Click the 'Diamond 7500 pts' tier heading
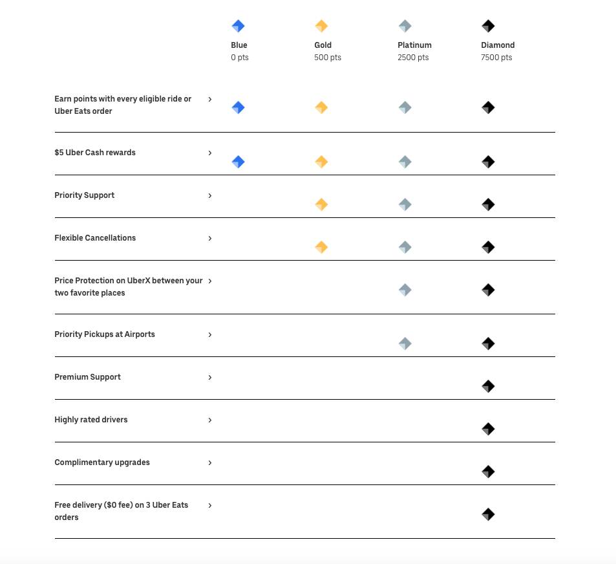Screen dimensions: 616x564 click(x=498, y=51)
